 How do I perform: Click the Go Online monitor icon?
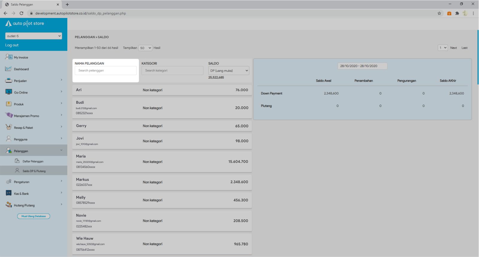pos(9,92)
